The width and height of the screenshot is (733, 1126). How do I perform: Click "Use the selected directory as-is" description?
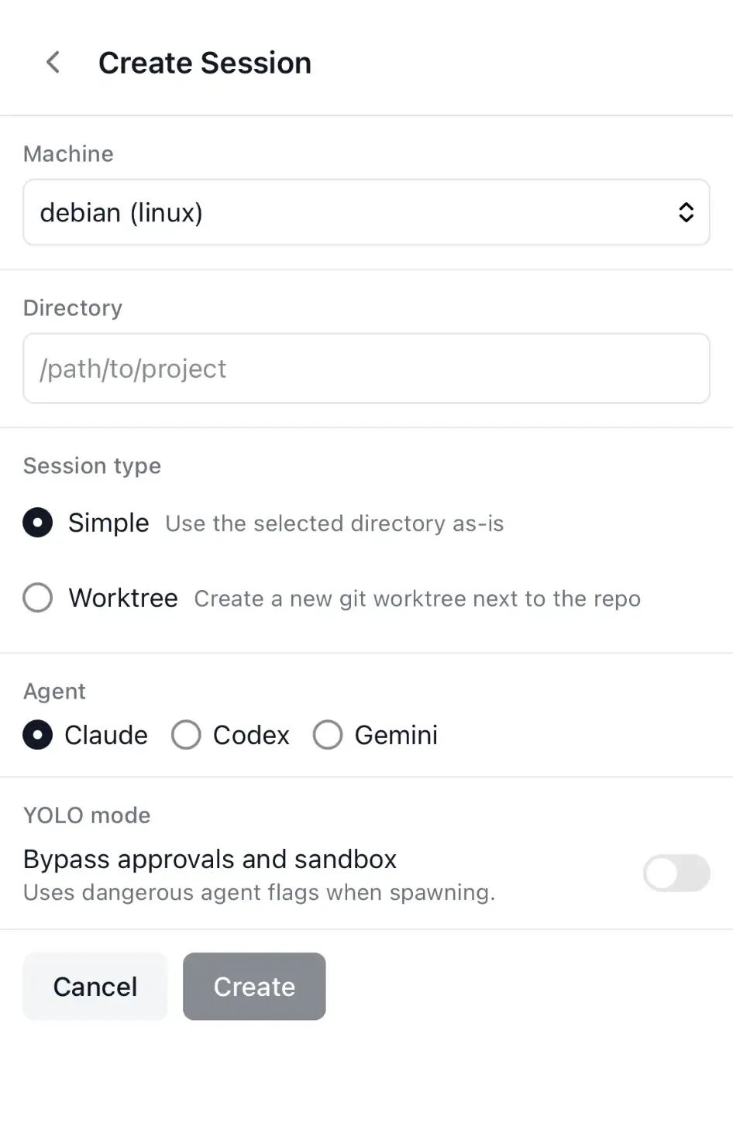(335, 524)
